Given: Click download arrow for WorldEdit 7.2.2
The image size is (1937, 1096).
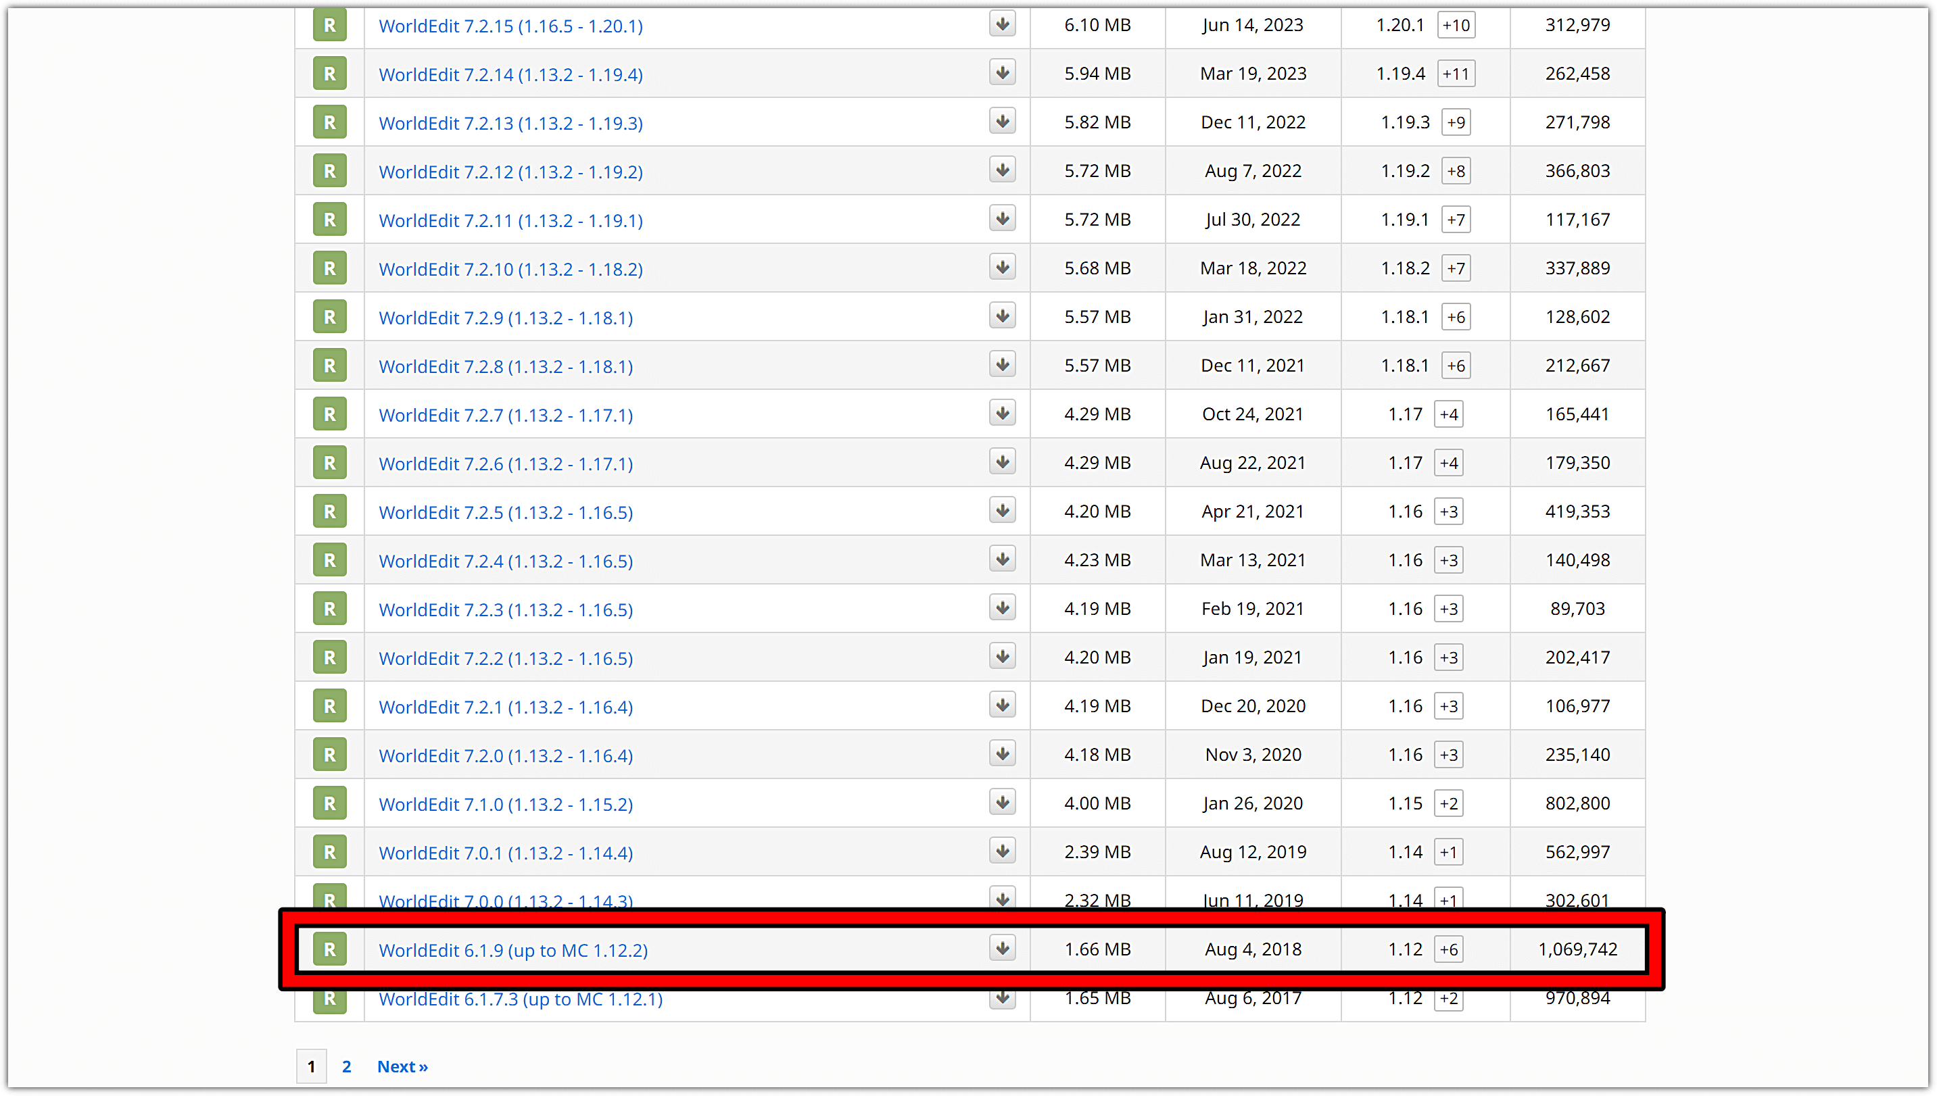Looking at the screenshot, I should coord(1003,656).
